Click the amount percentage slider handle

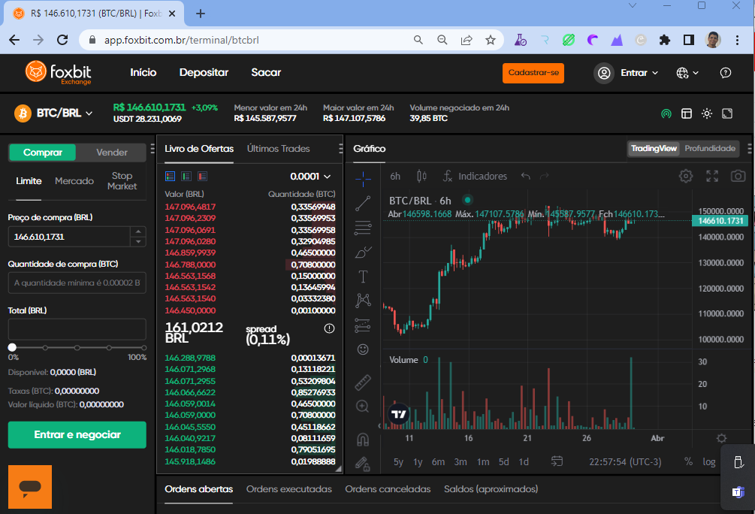(12, 347)
